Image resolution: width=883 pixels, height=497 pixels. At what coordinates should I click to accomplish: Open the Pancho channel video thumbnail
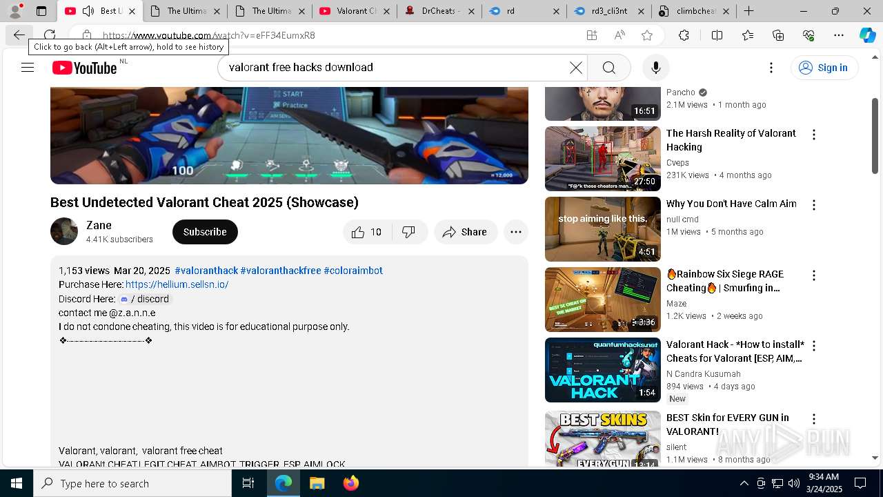[x=603, y=104]
